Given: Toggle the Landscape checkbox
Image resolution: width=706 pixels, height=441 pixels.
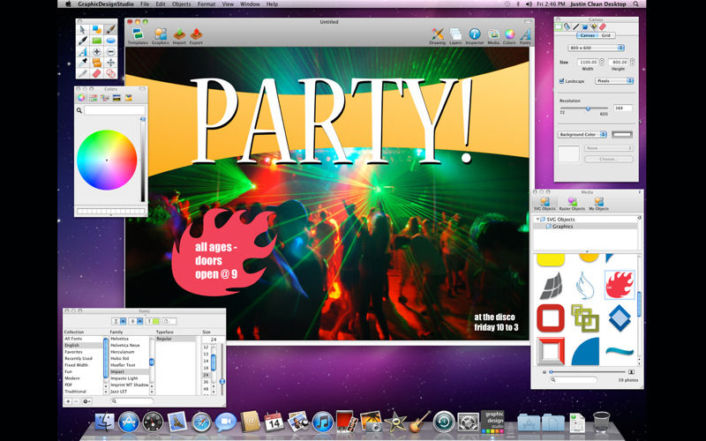Looking at the screenshot, I should coord(561,81).
